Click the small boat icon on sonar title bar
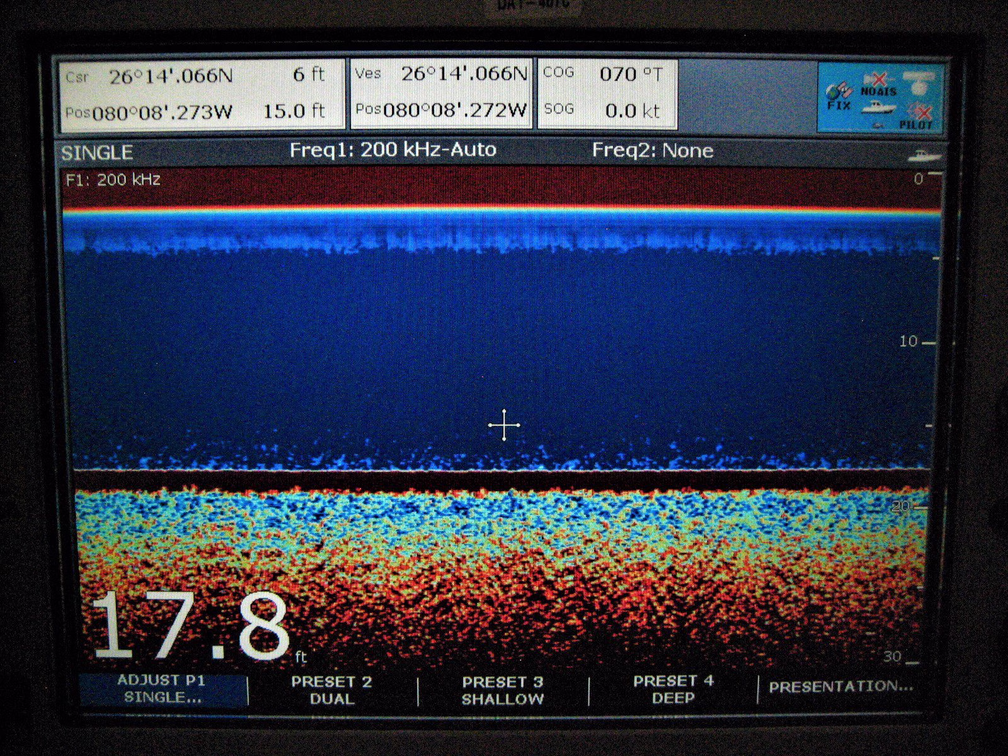 tap(924, 155)
